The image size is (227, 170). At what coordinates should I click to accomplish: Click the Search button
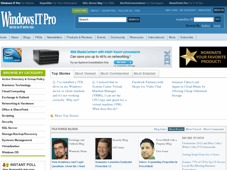[134, 20]
